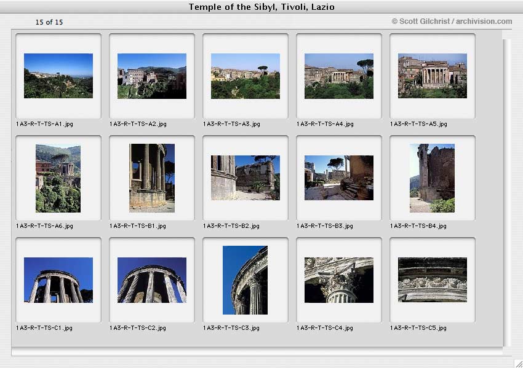Click the filename 1A3-R-T-TS-A5.jpg
The image size is (523, 368).
(x=418, y=124)
